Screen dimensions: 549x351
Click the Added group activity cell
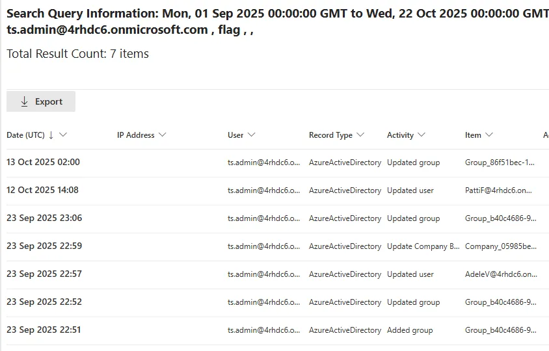(x=410, y=330)
